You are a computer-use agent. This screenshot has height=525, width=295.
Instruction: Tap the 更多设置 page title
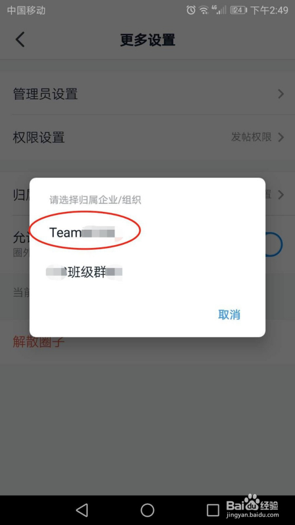point(147,40)
